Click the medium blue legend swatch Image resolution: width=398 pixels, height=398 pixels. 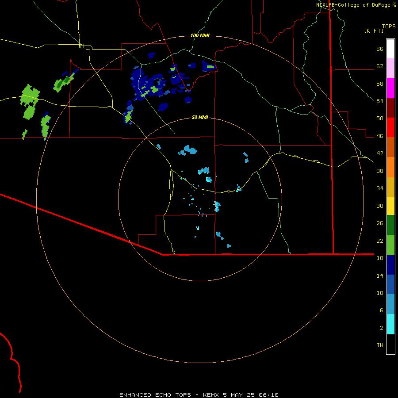390,284
